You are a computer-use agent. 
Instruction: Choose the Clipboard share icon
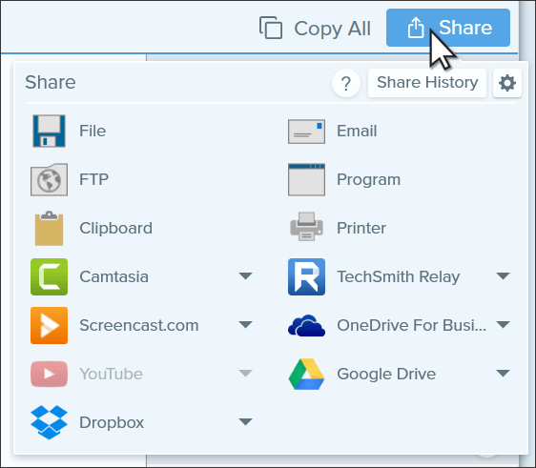[x=49, y=228]
